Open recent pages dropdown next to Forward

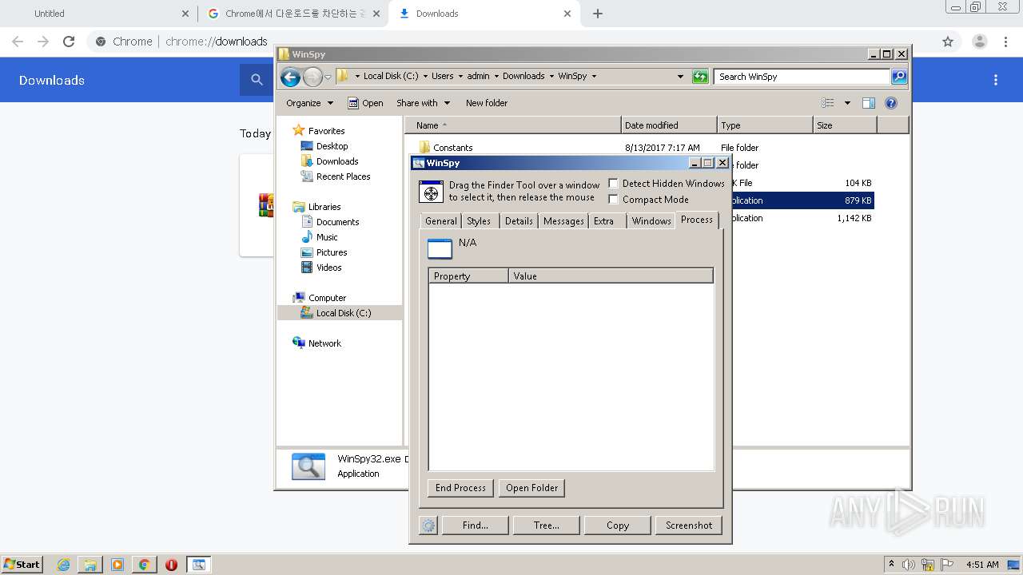click(328, 77)
